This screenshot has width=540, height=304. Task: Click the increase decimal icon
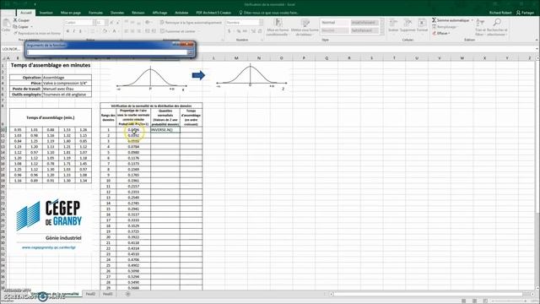[x=253, y=31]
